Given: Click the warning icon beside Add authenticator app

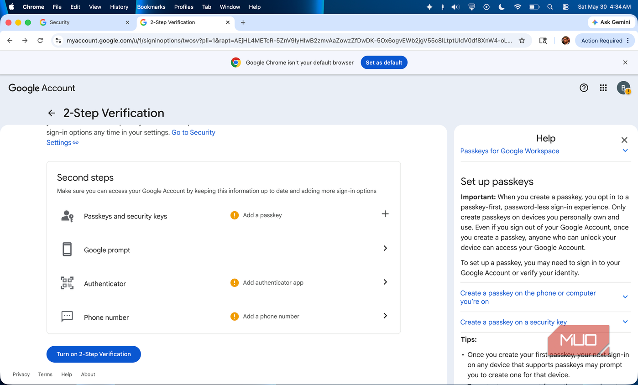Looking at the screenshot, I should click(235, 283).
